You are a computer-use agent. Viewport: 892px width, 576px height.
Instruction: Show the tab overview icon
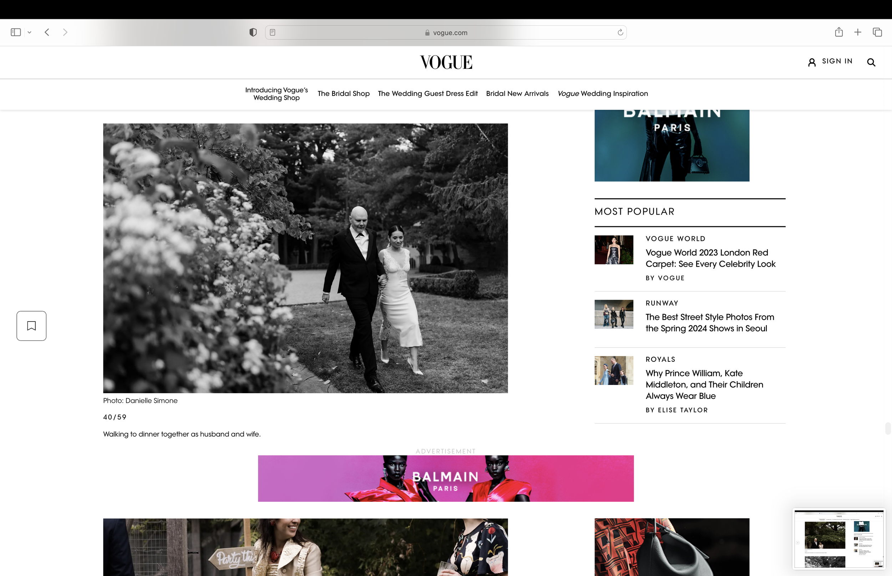877,32
